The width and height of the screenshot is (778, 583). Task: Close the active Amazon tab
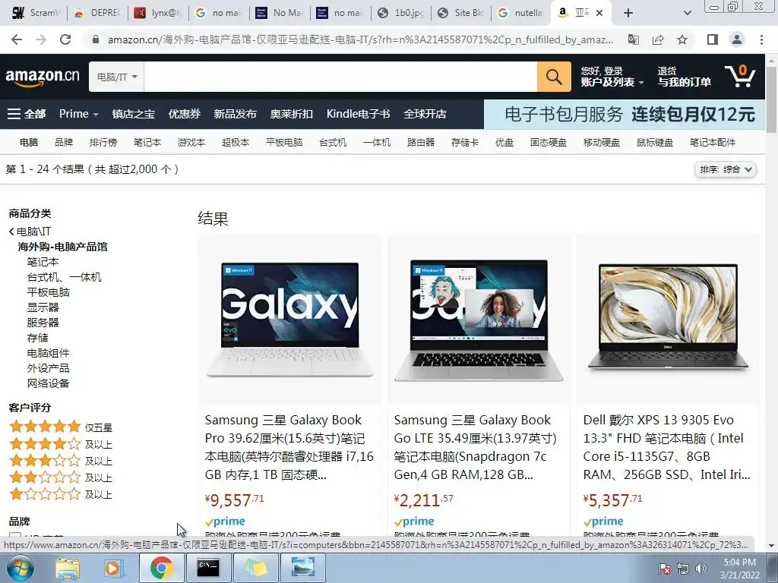[599, 13]
